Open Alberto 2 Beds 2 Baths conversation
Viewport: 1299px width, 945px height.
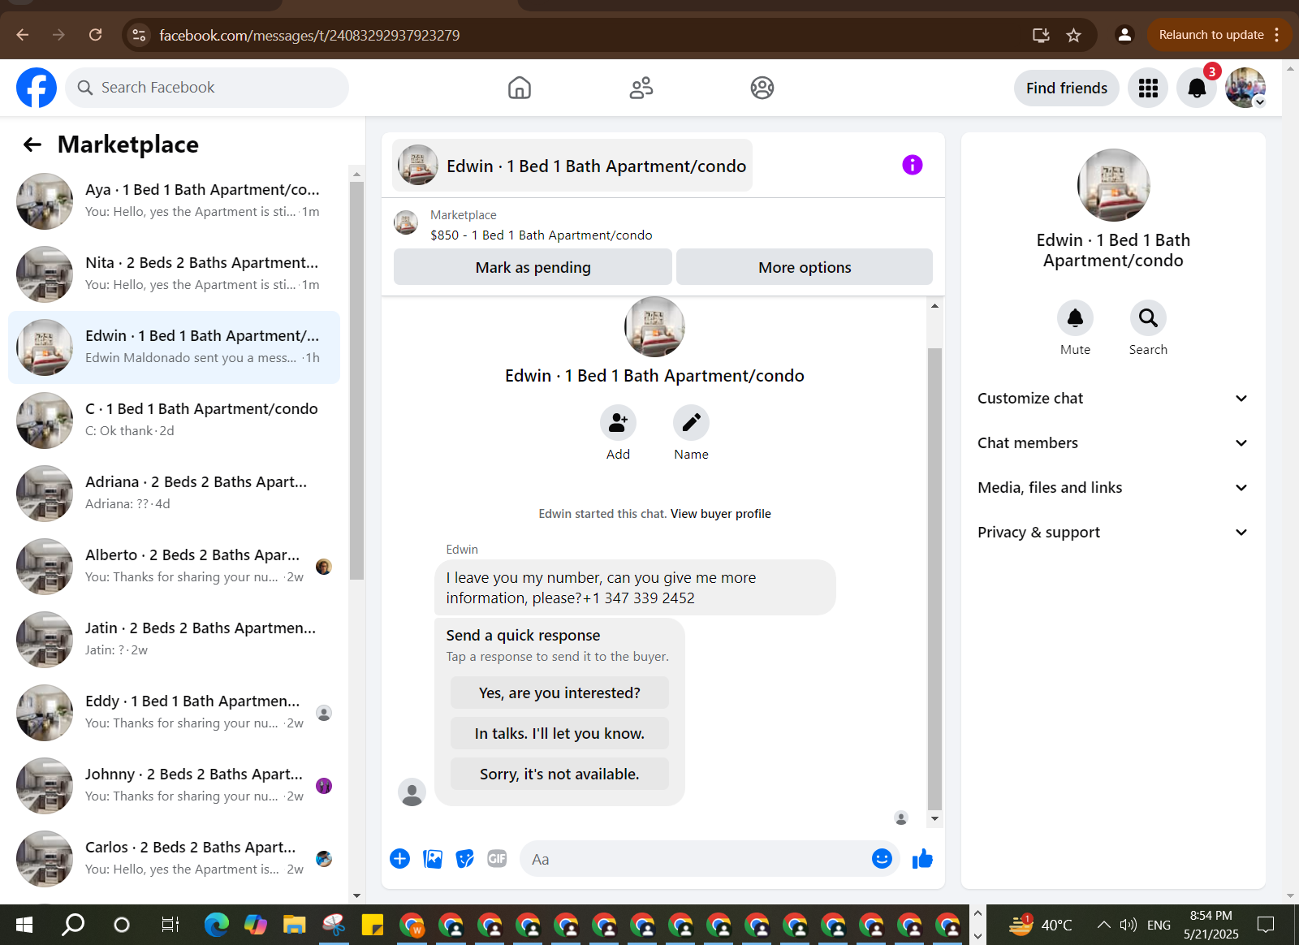point(174,566)
